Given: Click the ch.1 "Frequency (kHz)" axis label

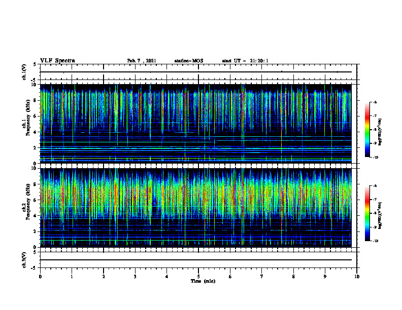Looking at the screenshot, I should point(28,118).
